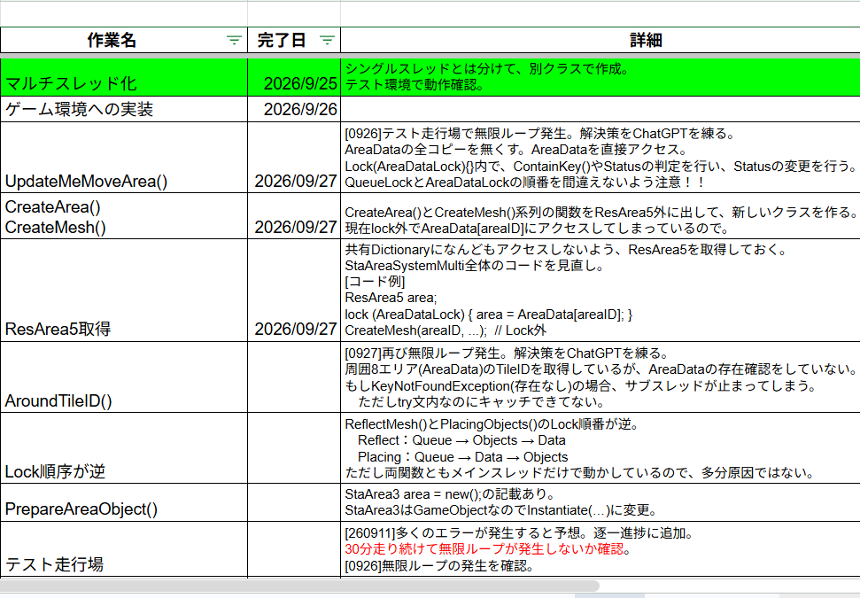Select empty 完了日 cell for PrepareAreaObject()
Screen dimensions: 860x598
pos(294,502)
